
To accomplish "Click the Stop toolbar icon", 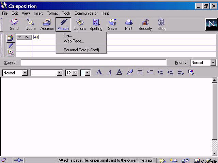I will point(161,24).
